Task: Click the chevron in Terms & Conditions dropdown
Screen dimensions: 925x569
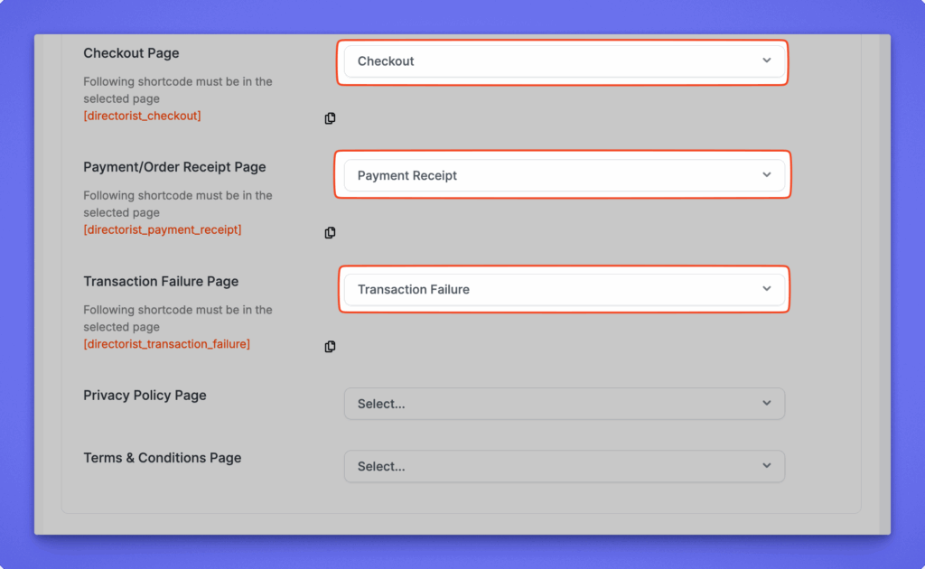Action: tap(766, 466)
